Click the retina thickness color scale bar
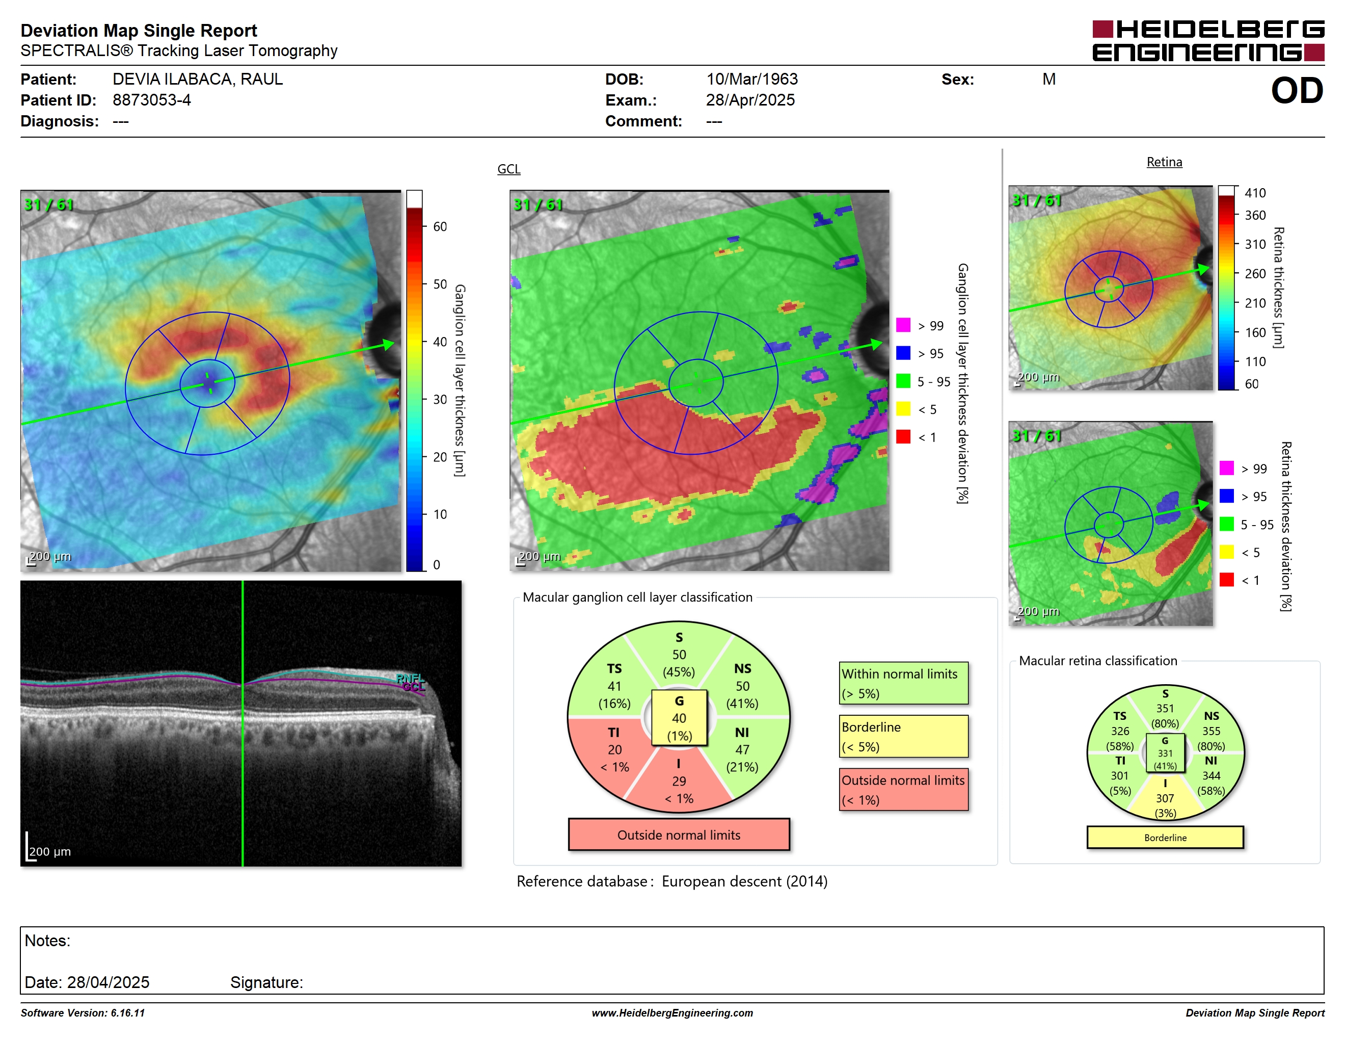The width and height of the screenshot is (1345, 1040). point(1227,288)
